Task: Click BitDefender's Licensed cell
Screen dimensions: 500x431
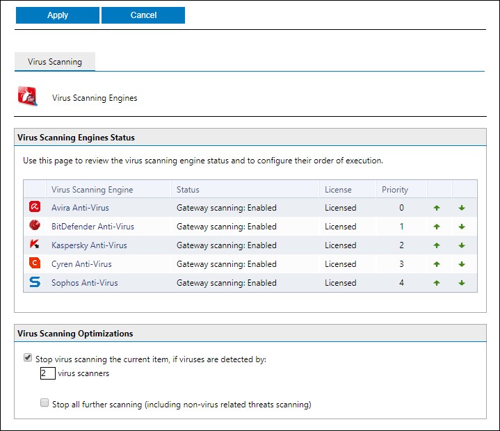Action: (340, 227)
